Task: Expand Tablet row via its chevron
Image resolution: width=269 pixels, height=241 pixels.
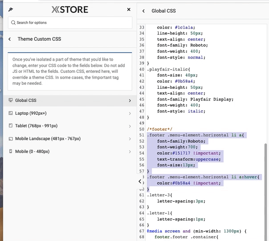Action: tap(130, 126)
